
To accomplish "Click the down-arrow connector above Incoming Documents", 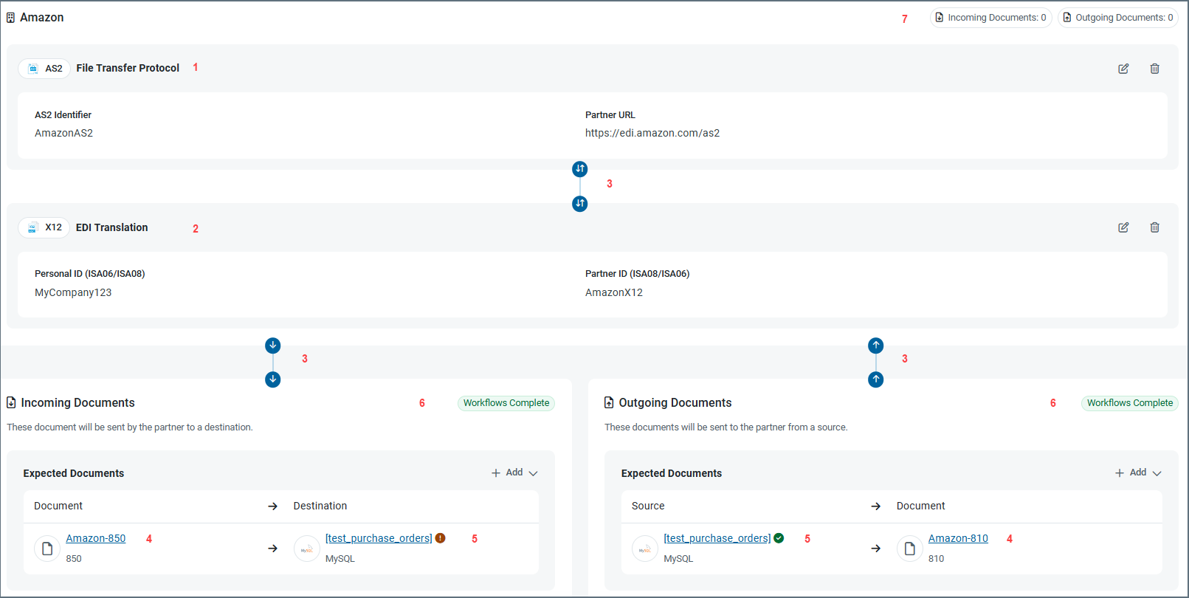I will pos(273,346).
